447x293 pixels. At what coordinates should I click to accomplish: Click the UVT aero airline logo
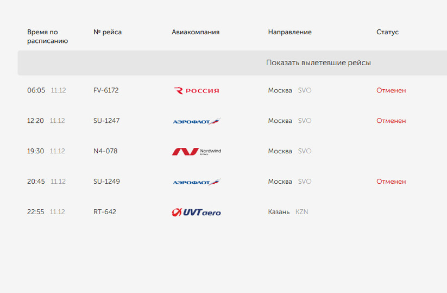coord(196,212)
